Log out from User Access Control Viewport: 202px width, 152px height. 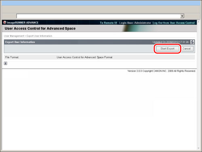point(174,23)
